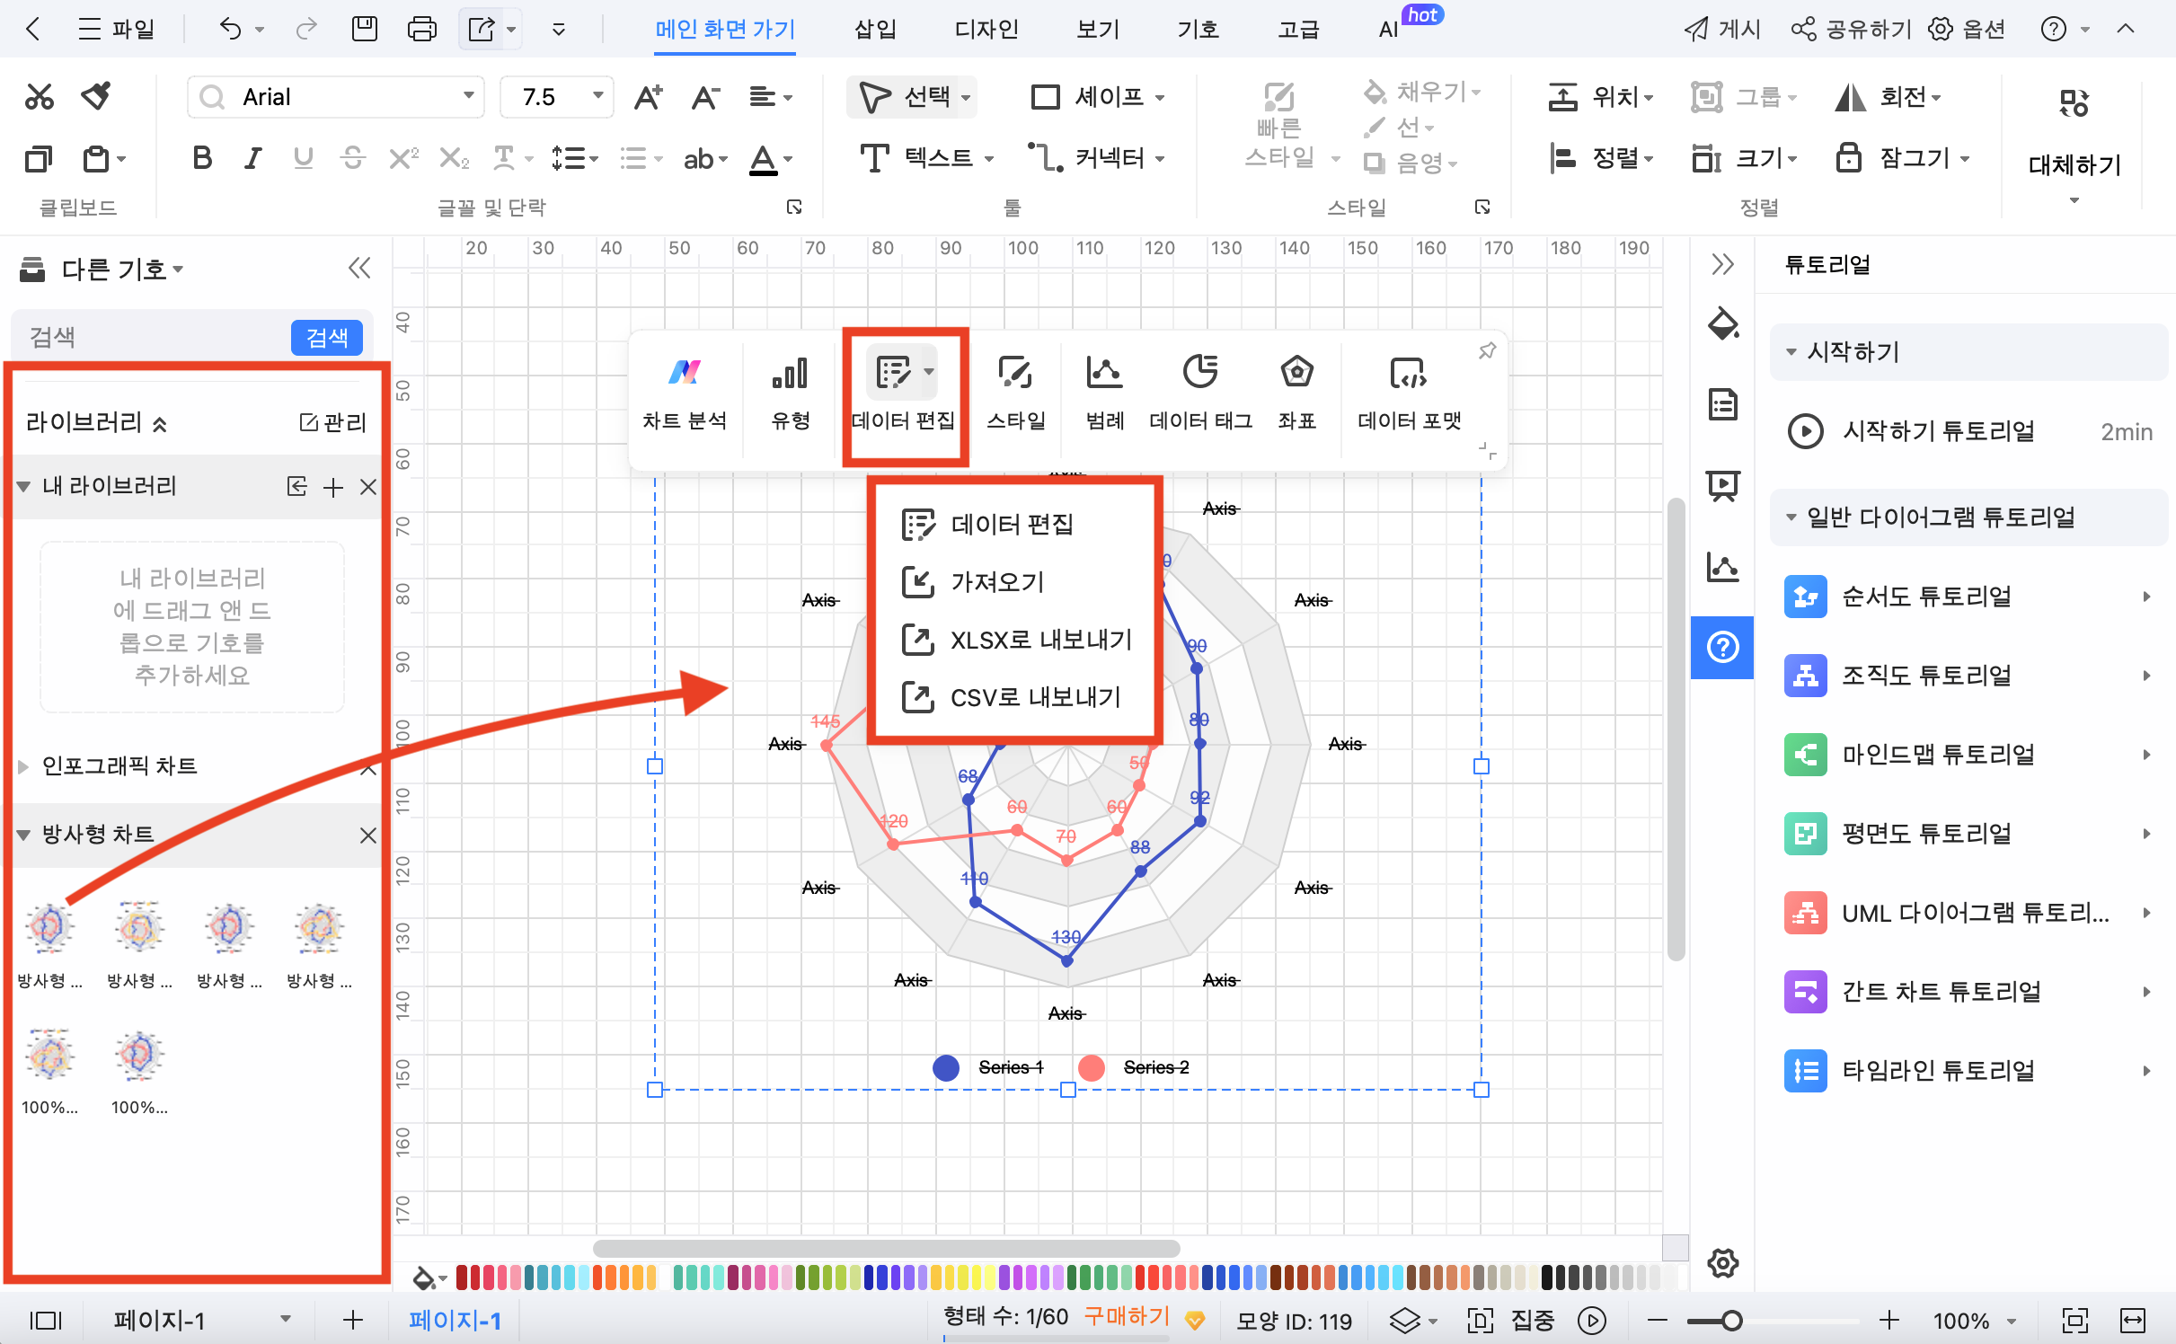Toggle strikethrough formatting
This screenshot has height=1344, width=2176.
point(353,159)
